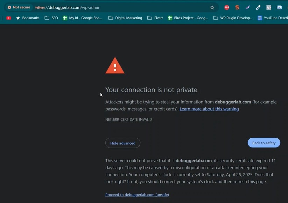Click Learn more about this warning link
Viewport: 288px width, 203px height.
click(209, 109)
